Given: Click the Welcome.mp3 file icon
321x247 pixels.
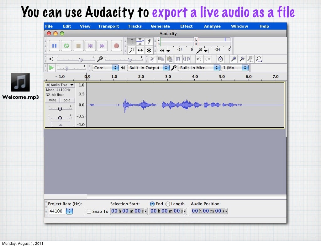Looking at the screenshot, I should (x=20, y=82).
